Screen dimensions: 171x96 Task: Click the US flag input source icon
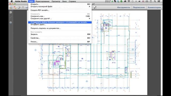pyautogui.click(x=143, y=1)
